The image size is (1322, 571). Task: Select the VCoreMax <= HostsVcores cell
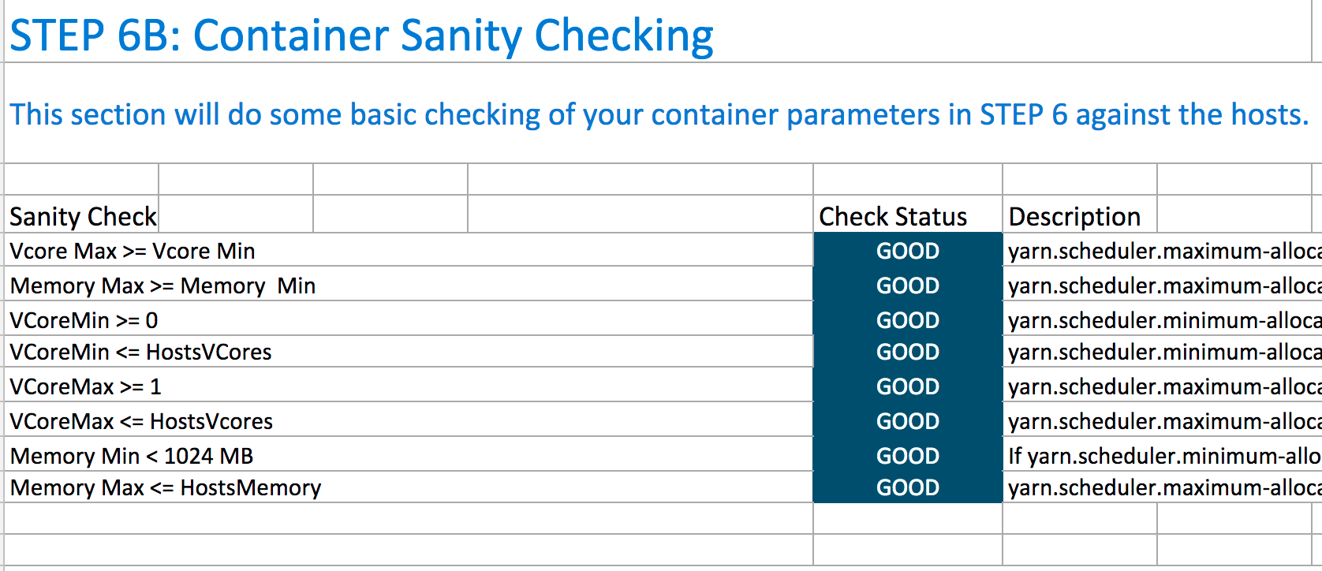[x=409, y=420]
